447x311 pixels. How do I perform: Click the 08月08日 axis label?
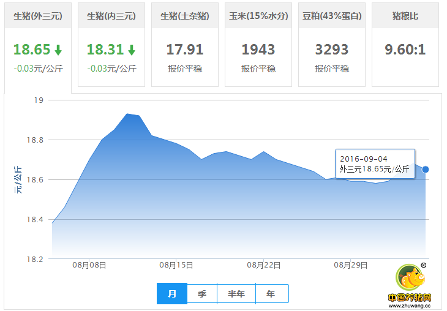(x=89, y=265)
